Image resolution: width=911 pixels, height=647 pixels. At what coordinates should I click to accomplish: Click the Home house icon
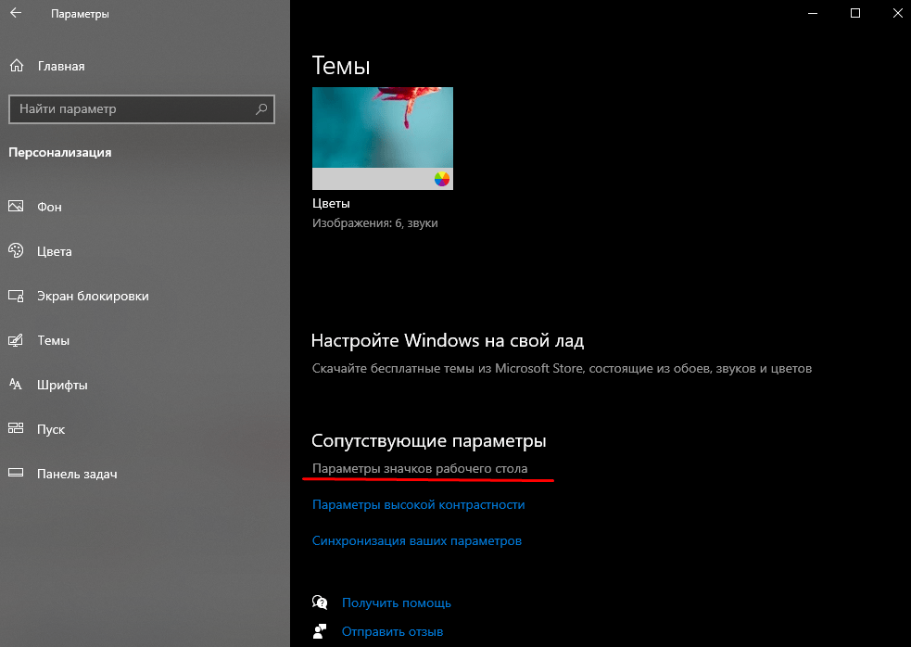pos(16,66)
